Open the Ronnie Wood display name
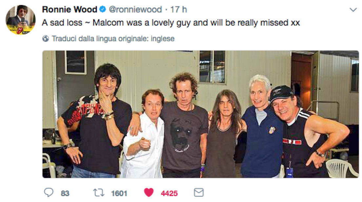 tap(70, 9)
